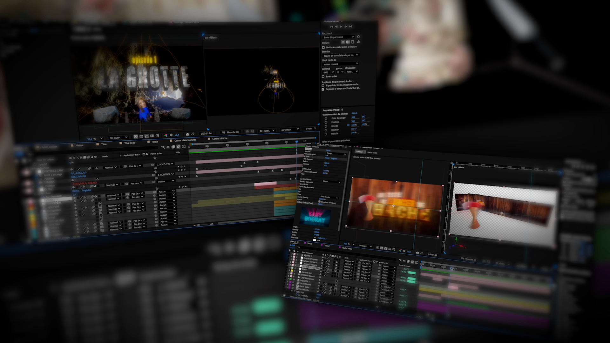This screenshot has height=343, width=610.
Task: Toggle the audio speaker icon beside Inclure
Action: 348,42
